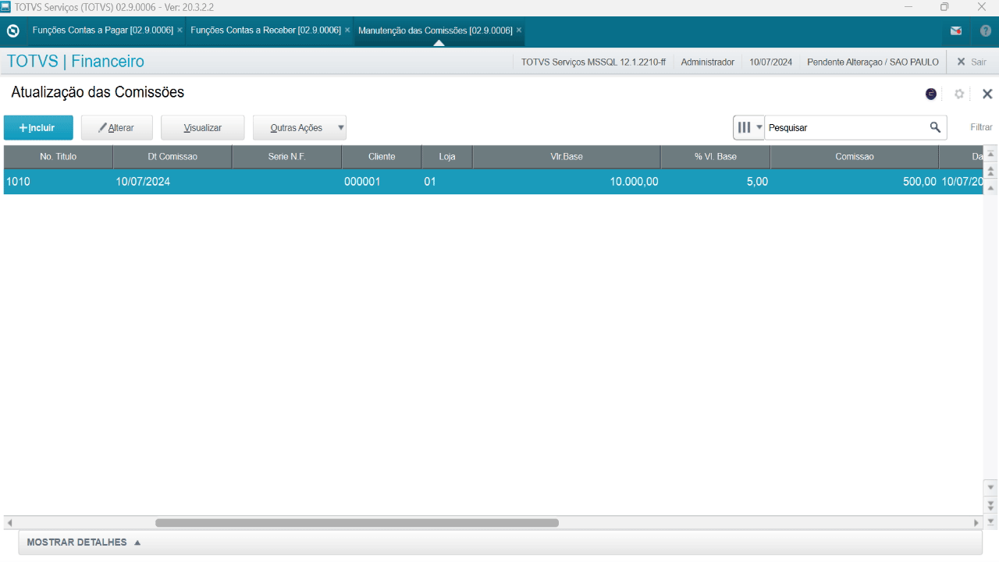This screenshot has width=999, height=562.
Task: Select the 5,00 percentage cell
Action: click(x=716, y=182)
